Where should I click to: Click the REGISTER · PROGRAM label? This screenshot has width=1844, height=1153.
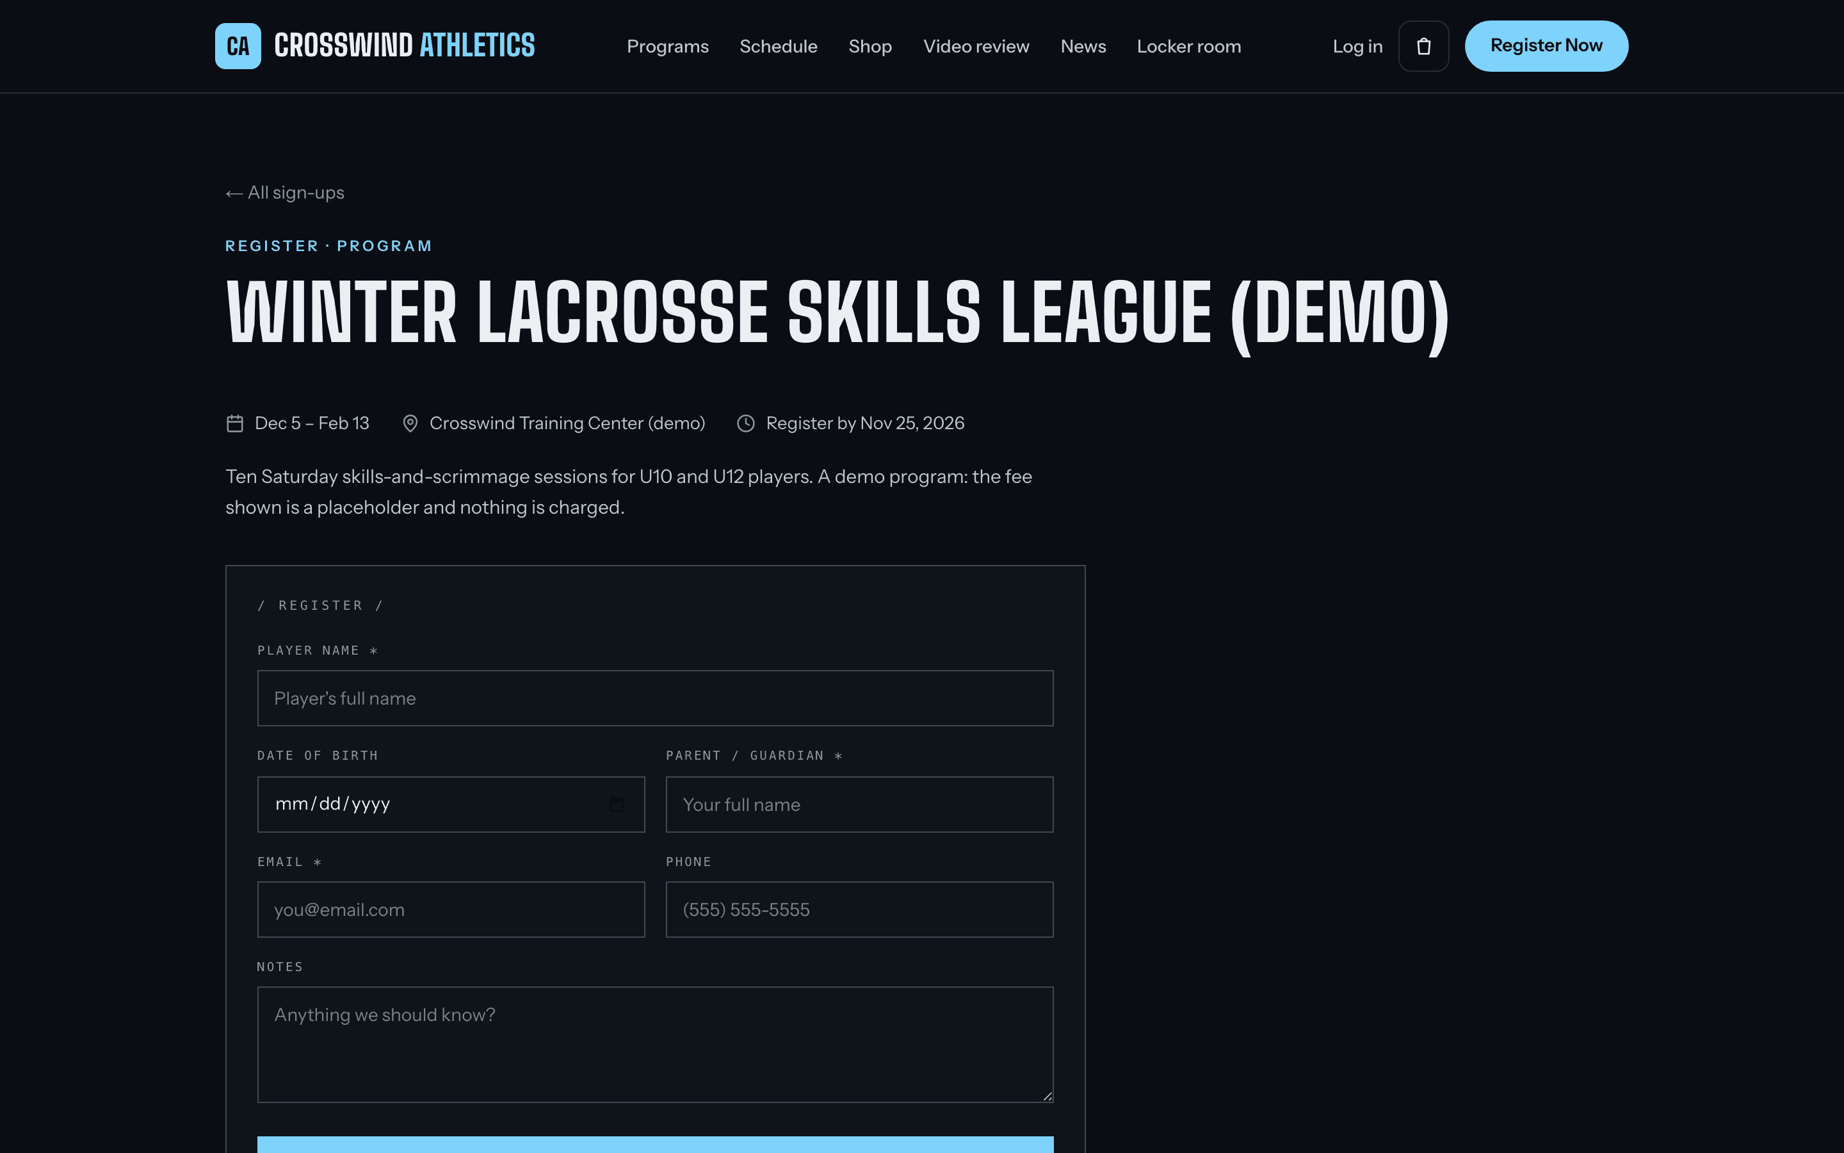tap(329, 245)
